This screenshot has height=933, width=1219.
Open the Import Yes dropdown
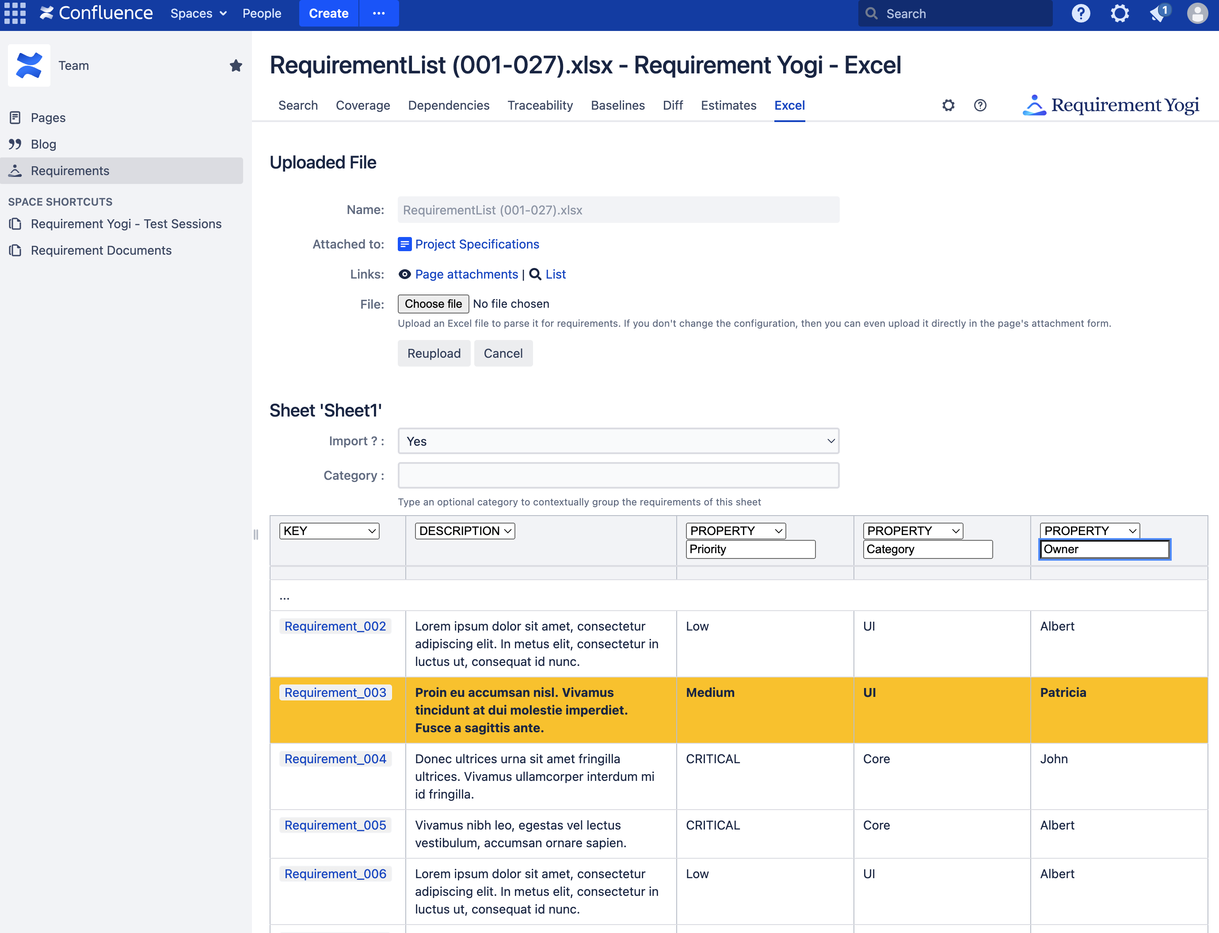(618, 441)
